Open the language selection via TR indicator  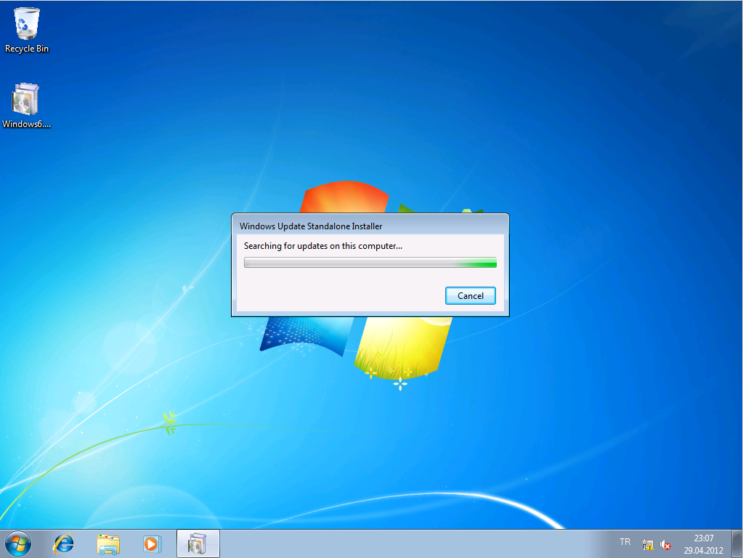tap(624, 541)
